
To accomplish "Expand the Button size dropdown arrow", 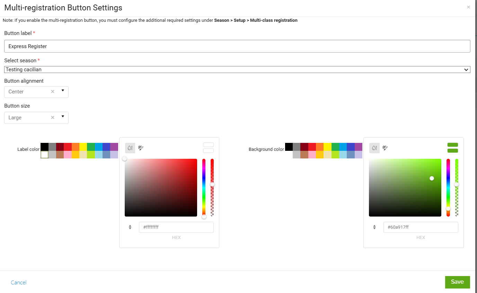I will pyautogui.click(x=63, y=117).
